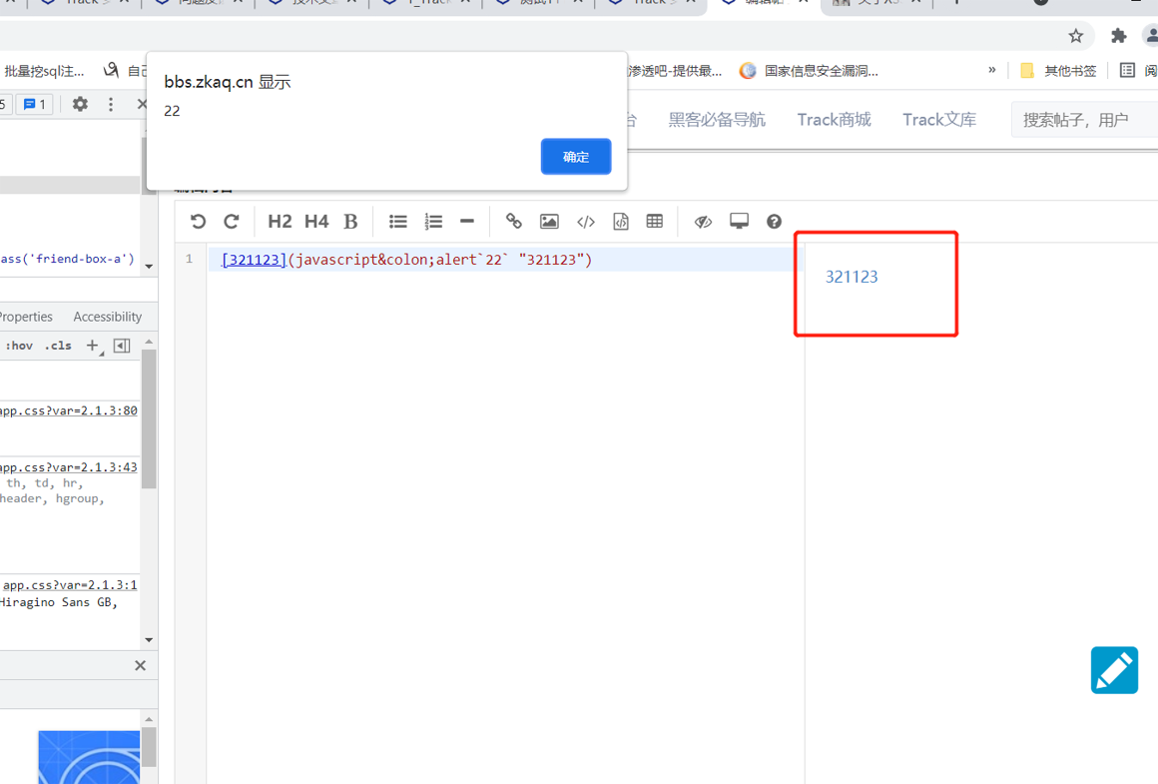This screenshot has height=784, width=1158.
Task: Enter fullscreen preview with monitor icon
Action: click(x=739, y=222)
